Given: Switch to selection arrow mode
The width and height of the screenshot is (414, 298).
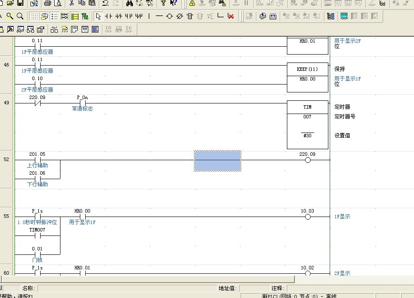Looking at the screenshot, I should tap(98, 16).
